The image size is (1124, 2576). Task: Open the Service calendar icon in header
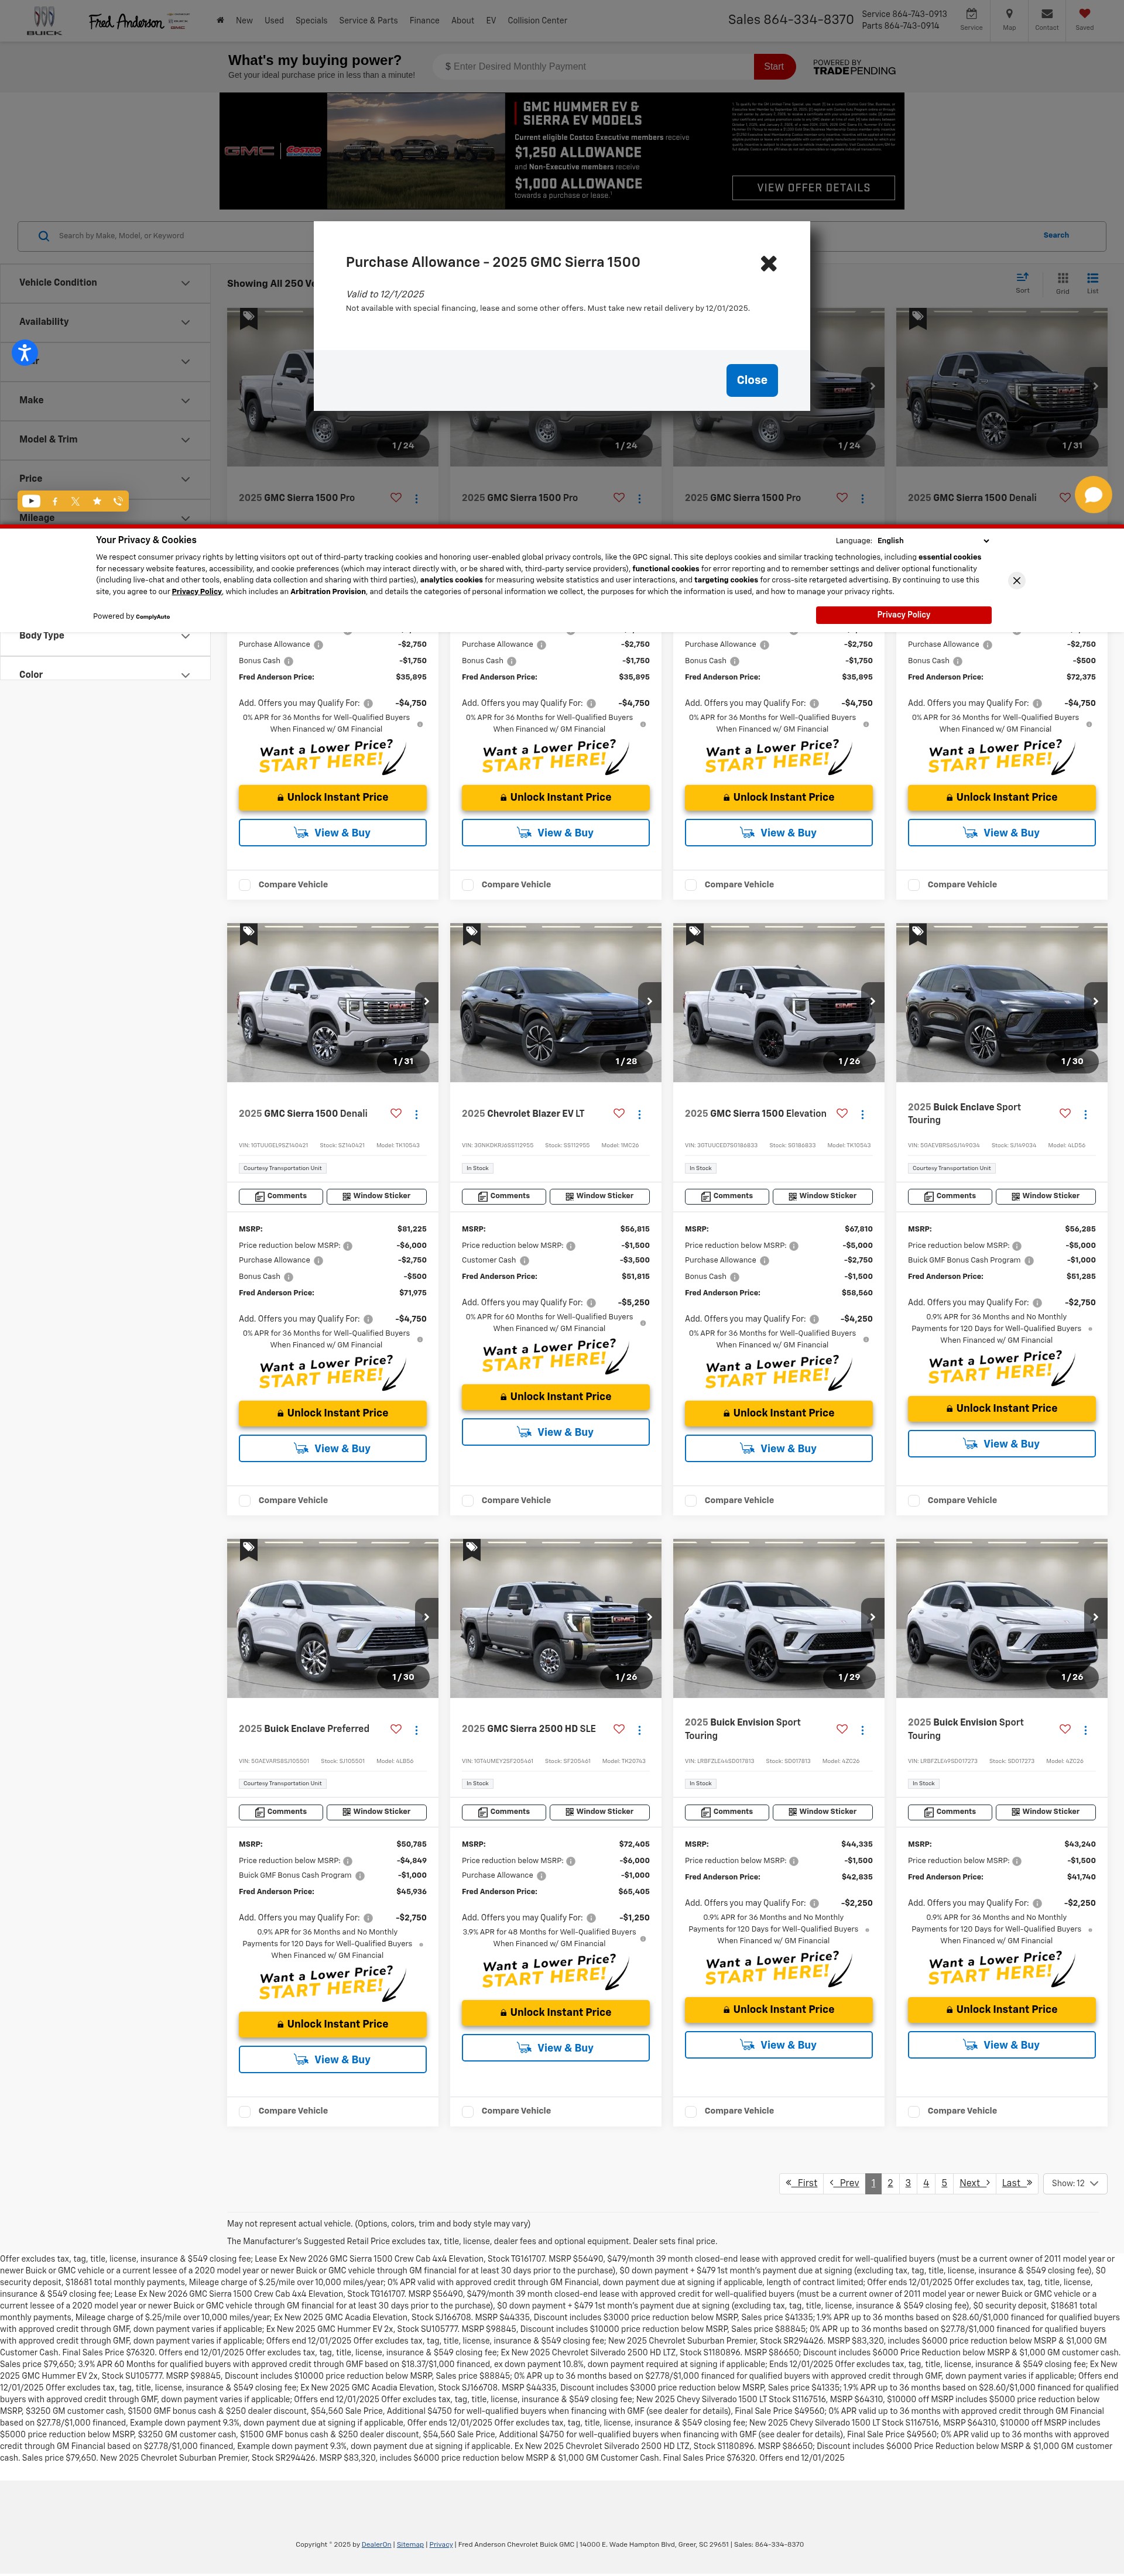[x=971, y=18]
